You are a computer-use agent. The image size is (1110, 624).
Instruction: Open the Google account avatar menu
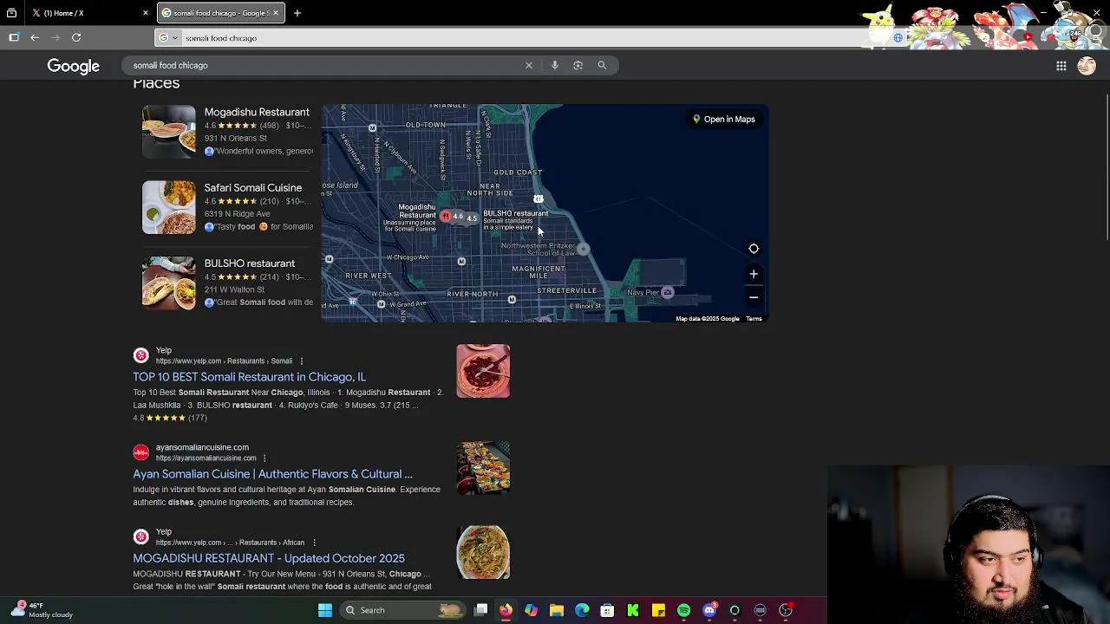coord(1087,66)
